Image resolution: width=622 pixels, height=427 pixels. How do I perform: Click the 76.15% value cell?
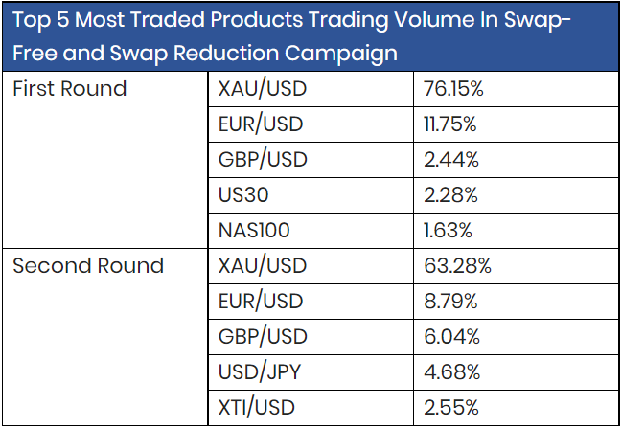453,89
